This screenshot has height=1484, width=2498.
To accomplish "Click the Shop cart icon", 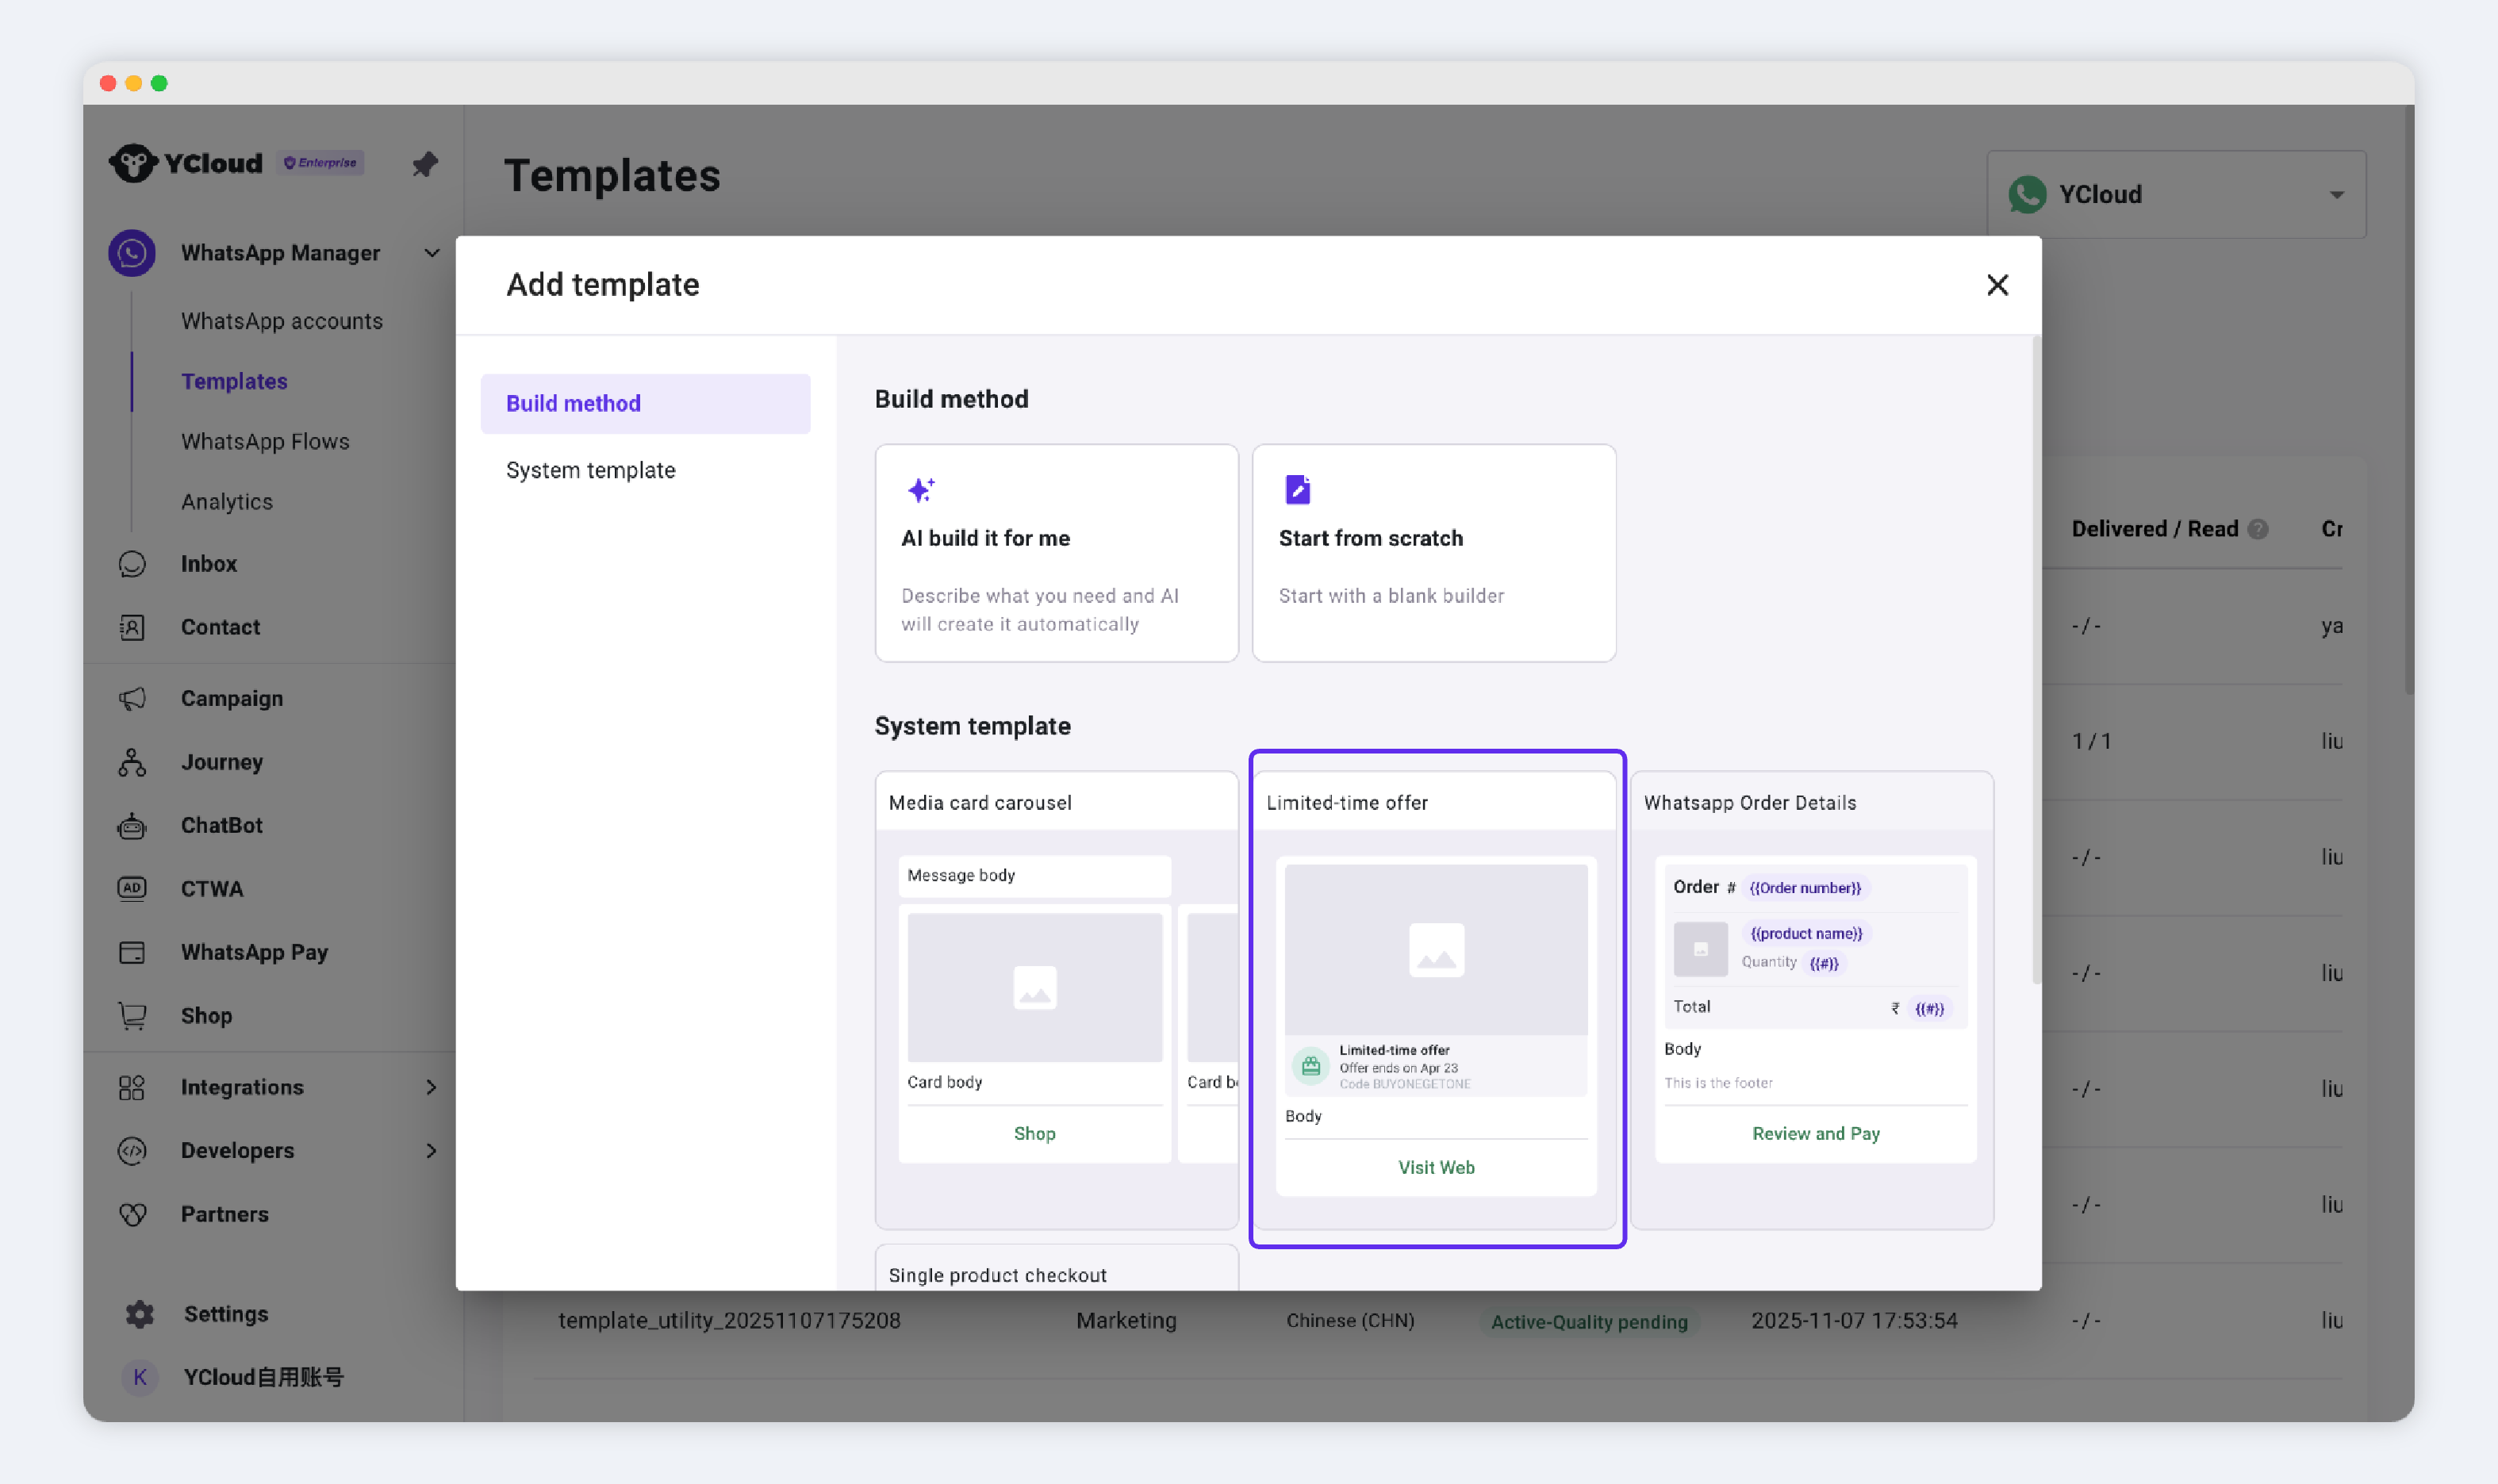I will [132, 1016].
